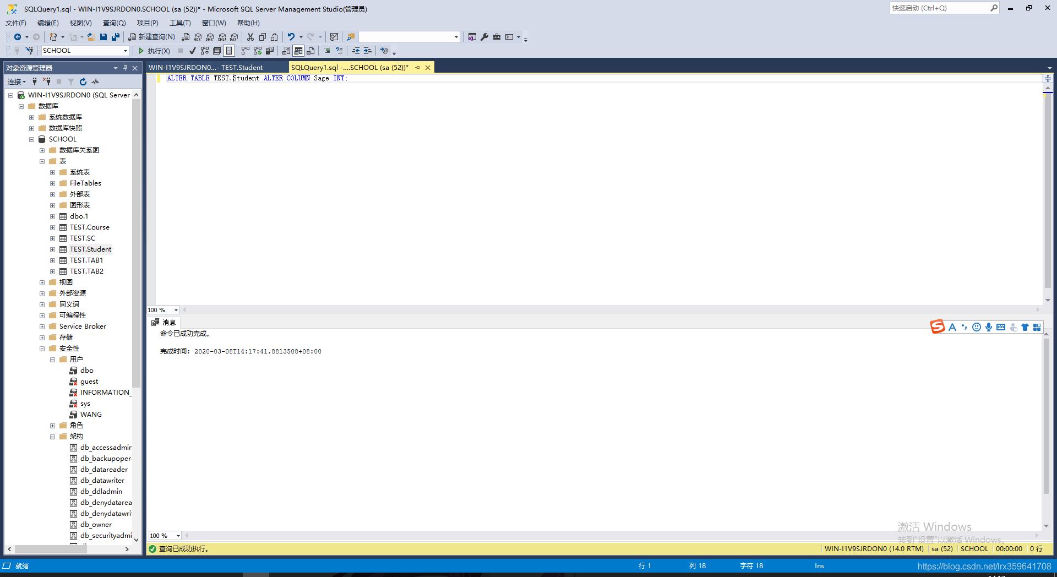This screenshot has height=577, width=1057.
Task: Click the Parse query checkmark icon
Action: coord(192,51)
